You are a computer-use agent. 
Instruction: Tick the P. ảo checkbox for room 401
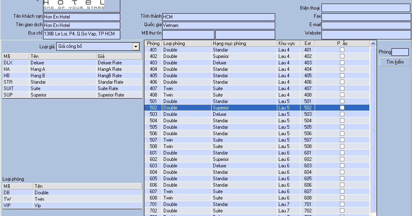(x=342, y=49)
